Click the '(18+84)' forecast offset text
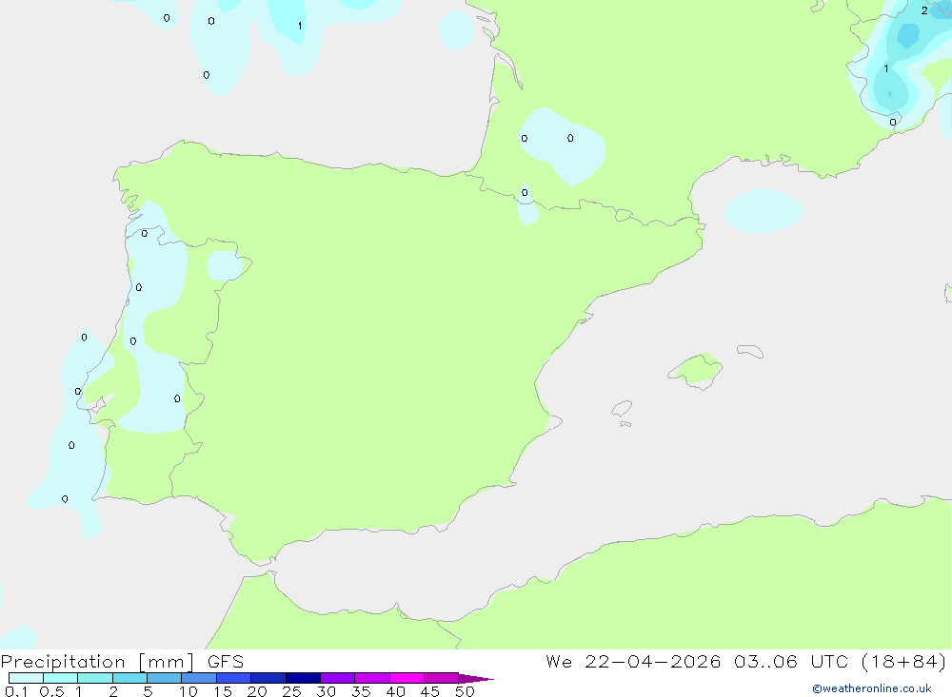952x697 pixels. (x=903, y=661)
